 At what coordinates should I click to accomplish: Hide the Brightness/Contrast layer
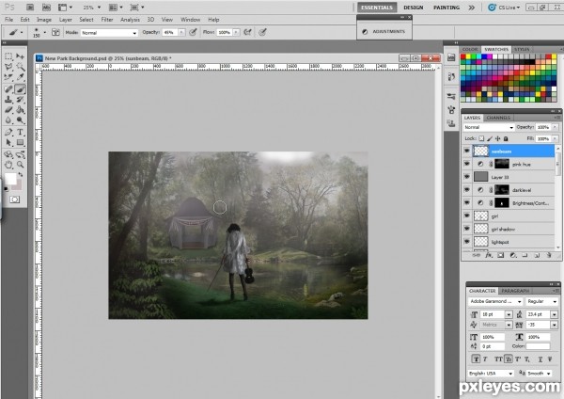(x=467, y=202)
